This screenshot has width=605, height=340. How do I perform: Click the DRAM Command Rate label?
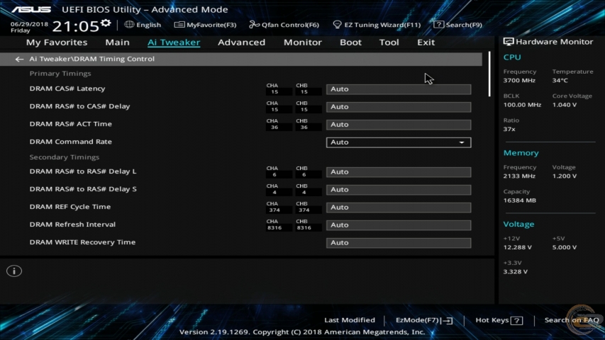(71, 142)
